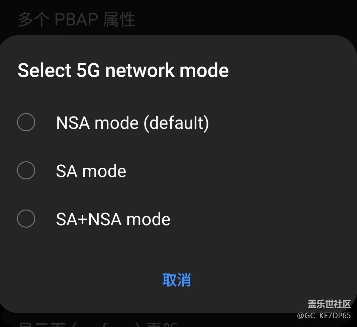
Task: Enable the SA+NSA mode radio button
Action: (26, 219)
